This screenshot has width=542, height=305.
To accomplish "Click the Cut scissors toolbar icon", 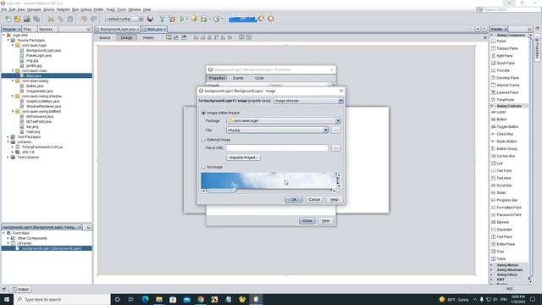I will coord(51,19).
